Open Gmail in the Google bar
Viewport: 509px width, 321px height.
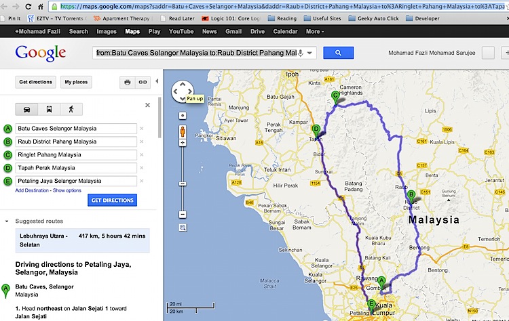[x=233, y=31]
